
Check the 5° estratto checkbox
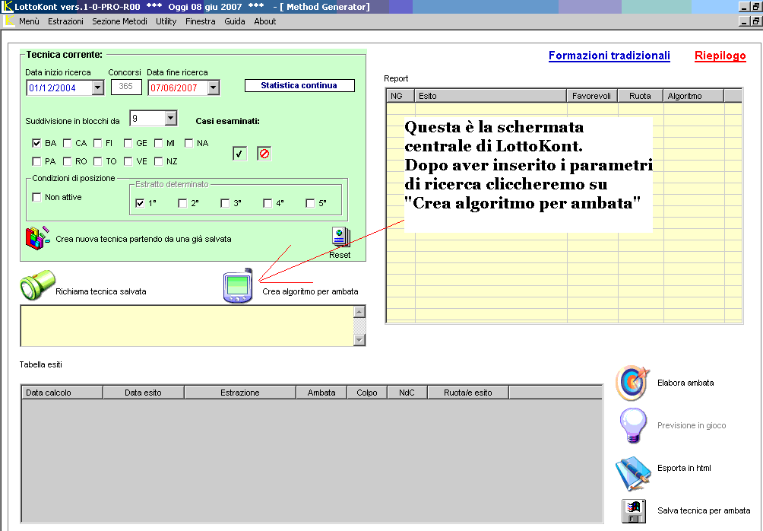(x=310, y=203)
